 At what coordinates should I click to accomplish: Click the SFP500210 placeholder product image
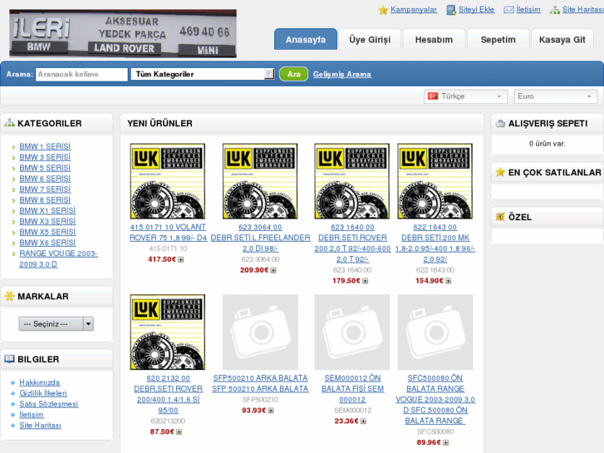click(260, 332)
